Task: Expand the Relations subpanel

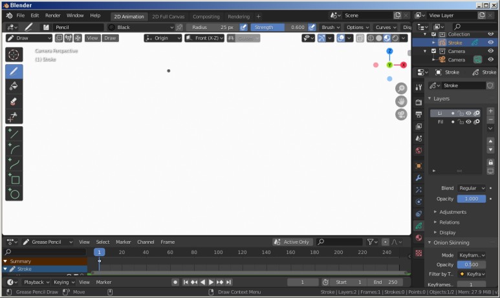Action: pyautogui.click(x=449, y=222)
